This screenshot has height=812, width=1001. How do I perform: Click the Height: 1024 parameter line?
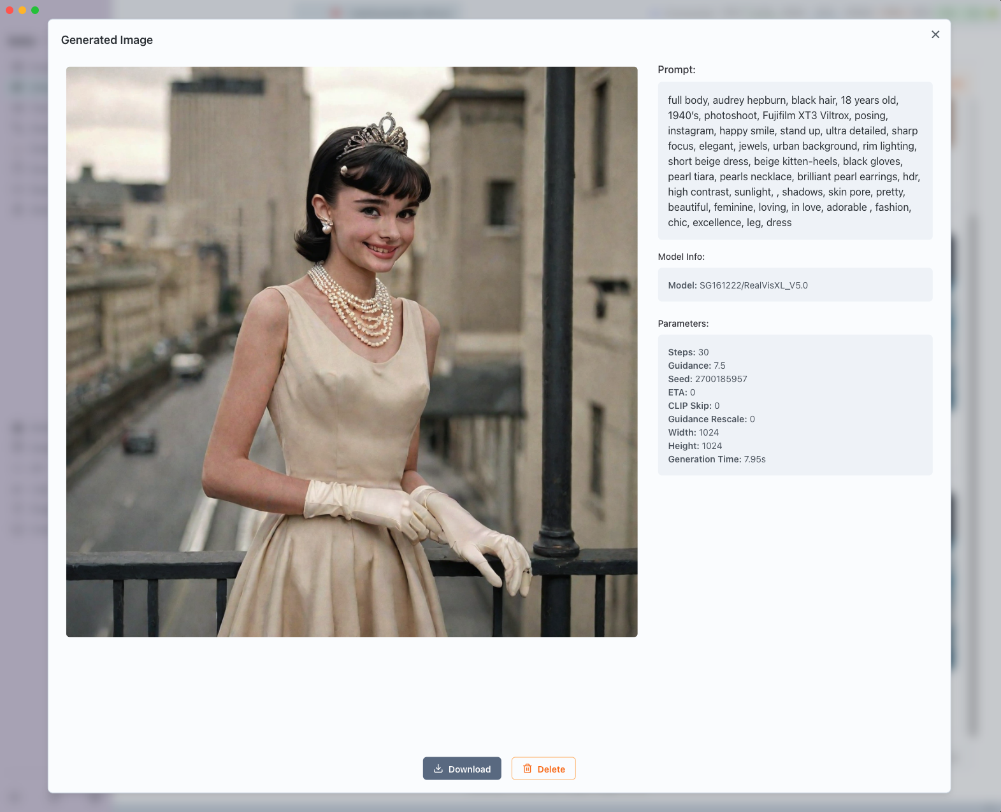695,446
